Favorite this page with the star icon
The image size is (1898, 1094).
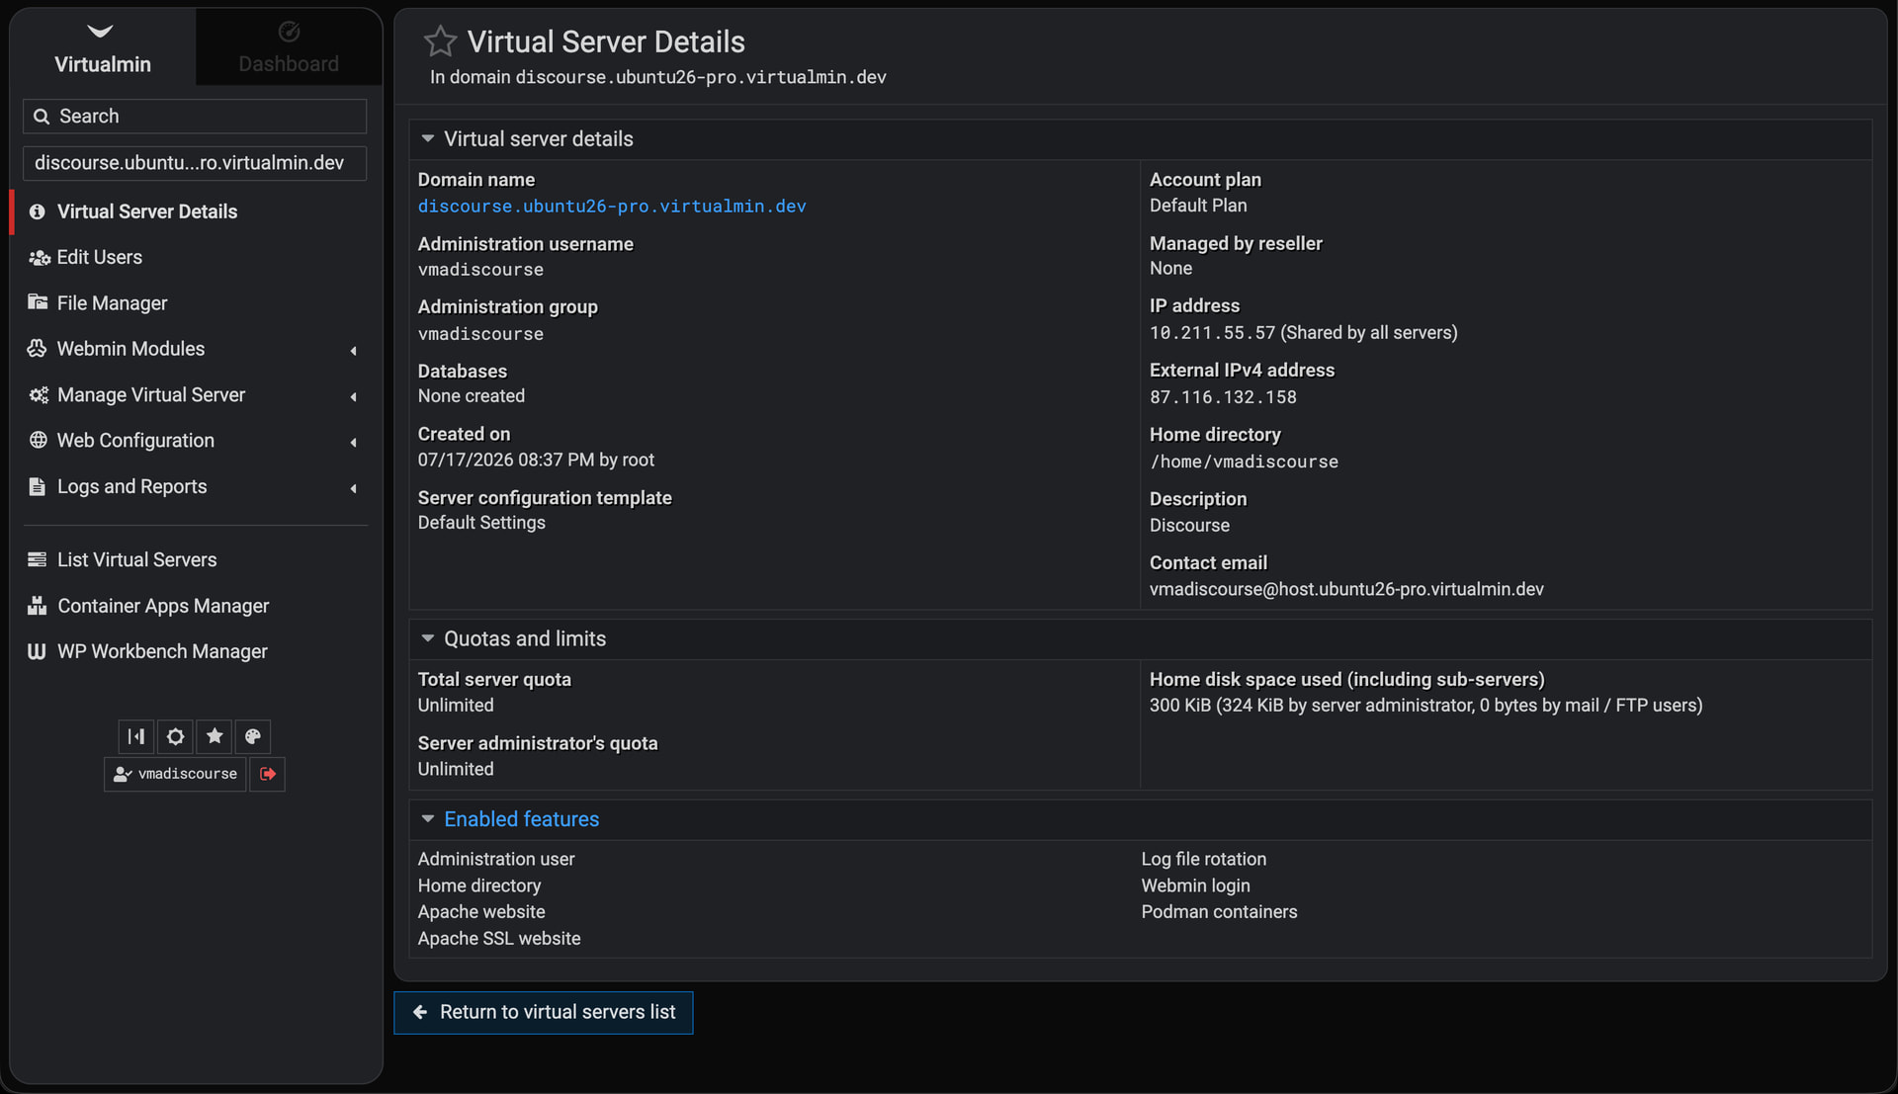click(x=440, y=42)
